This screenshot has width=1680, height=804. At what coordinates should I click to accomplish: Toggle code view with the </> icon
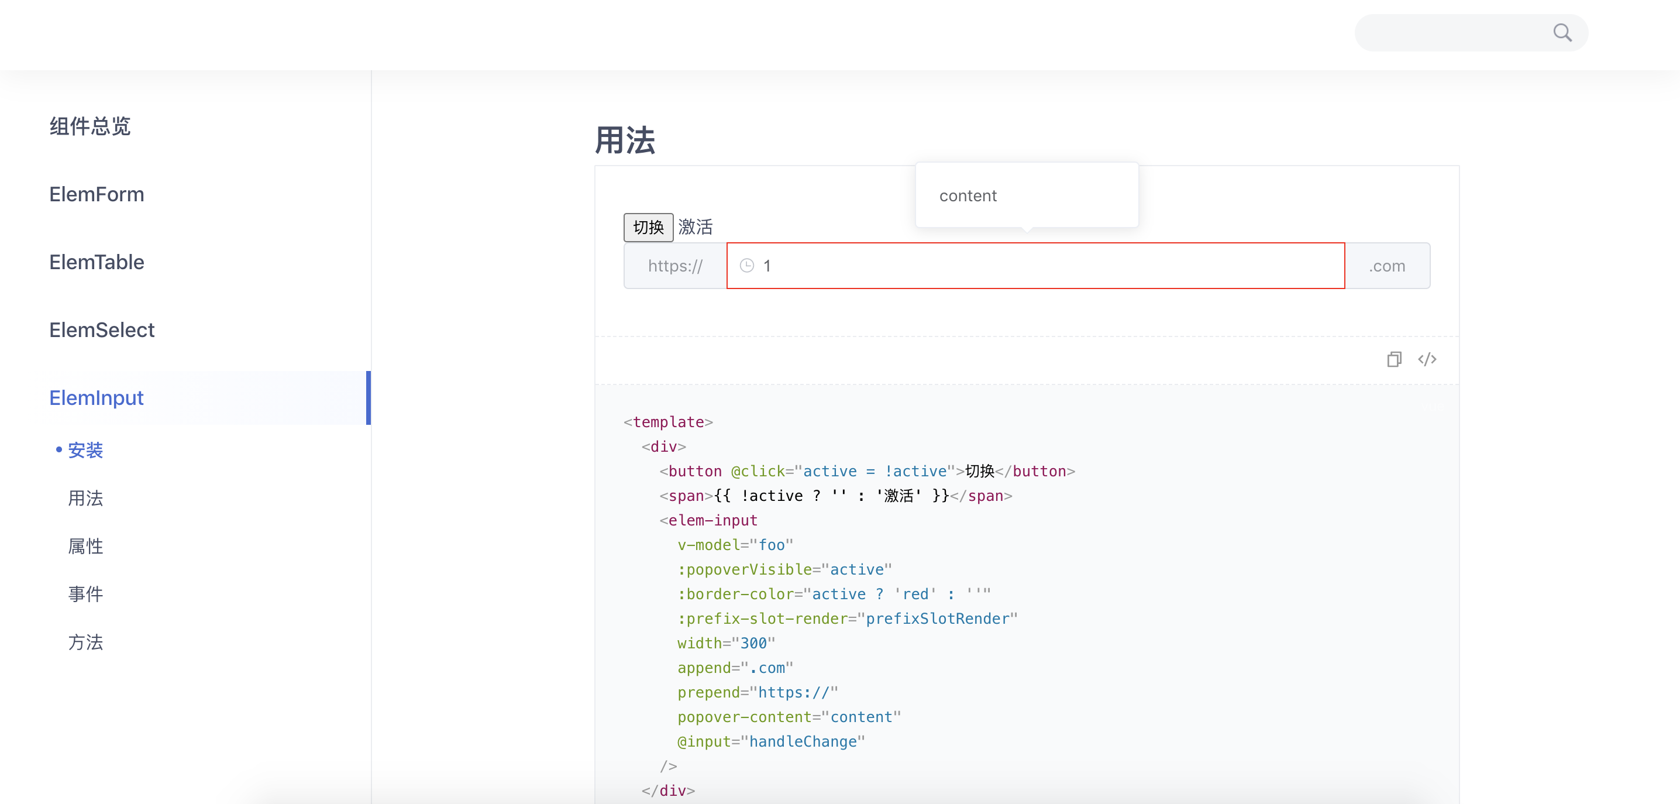(x=1427, y=359)
